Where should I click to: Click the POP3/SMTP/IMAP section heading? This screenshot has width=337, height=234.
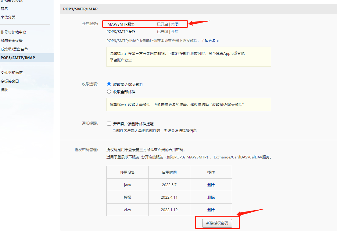[81, 9]
